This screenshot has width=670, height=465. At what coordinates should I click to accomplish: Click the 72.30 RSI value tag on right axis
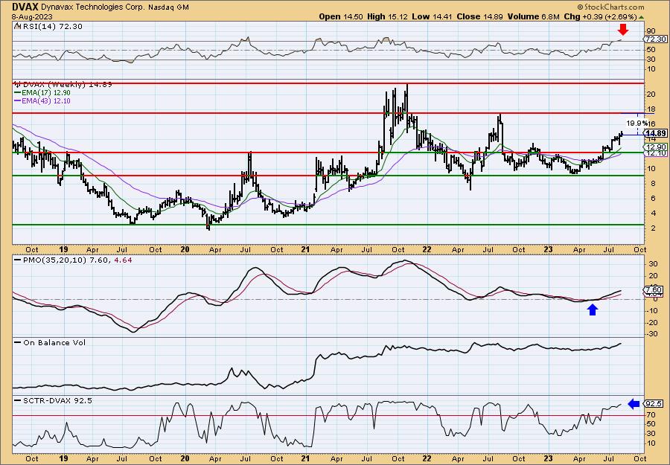pos(655,39)
